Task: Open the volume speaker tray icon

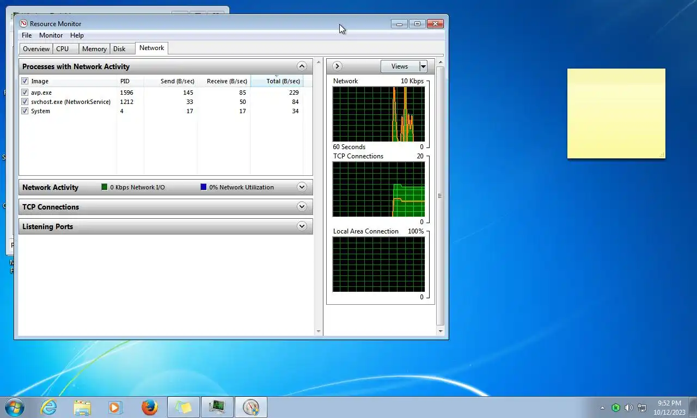Action: (x=629, y=408)
